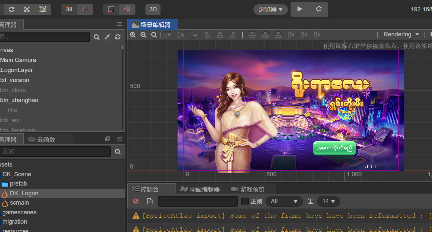Focus the console filter input
The width and height of the screenshot is (432, 232).
(198, 201)
